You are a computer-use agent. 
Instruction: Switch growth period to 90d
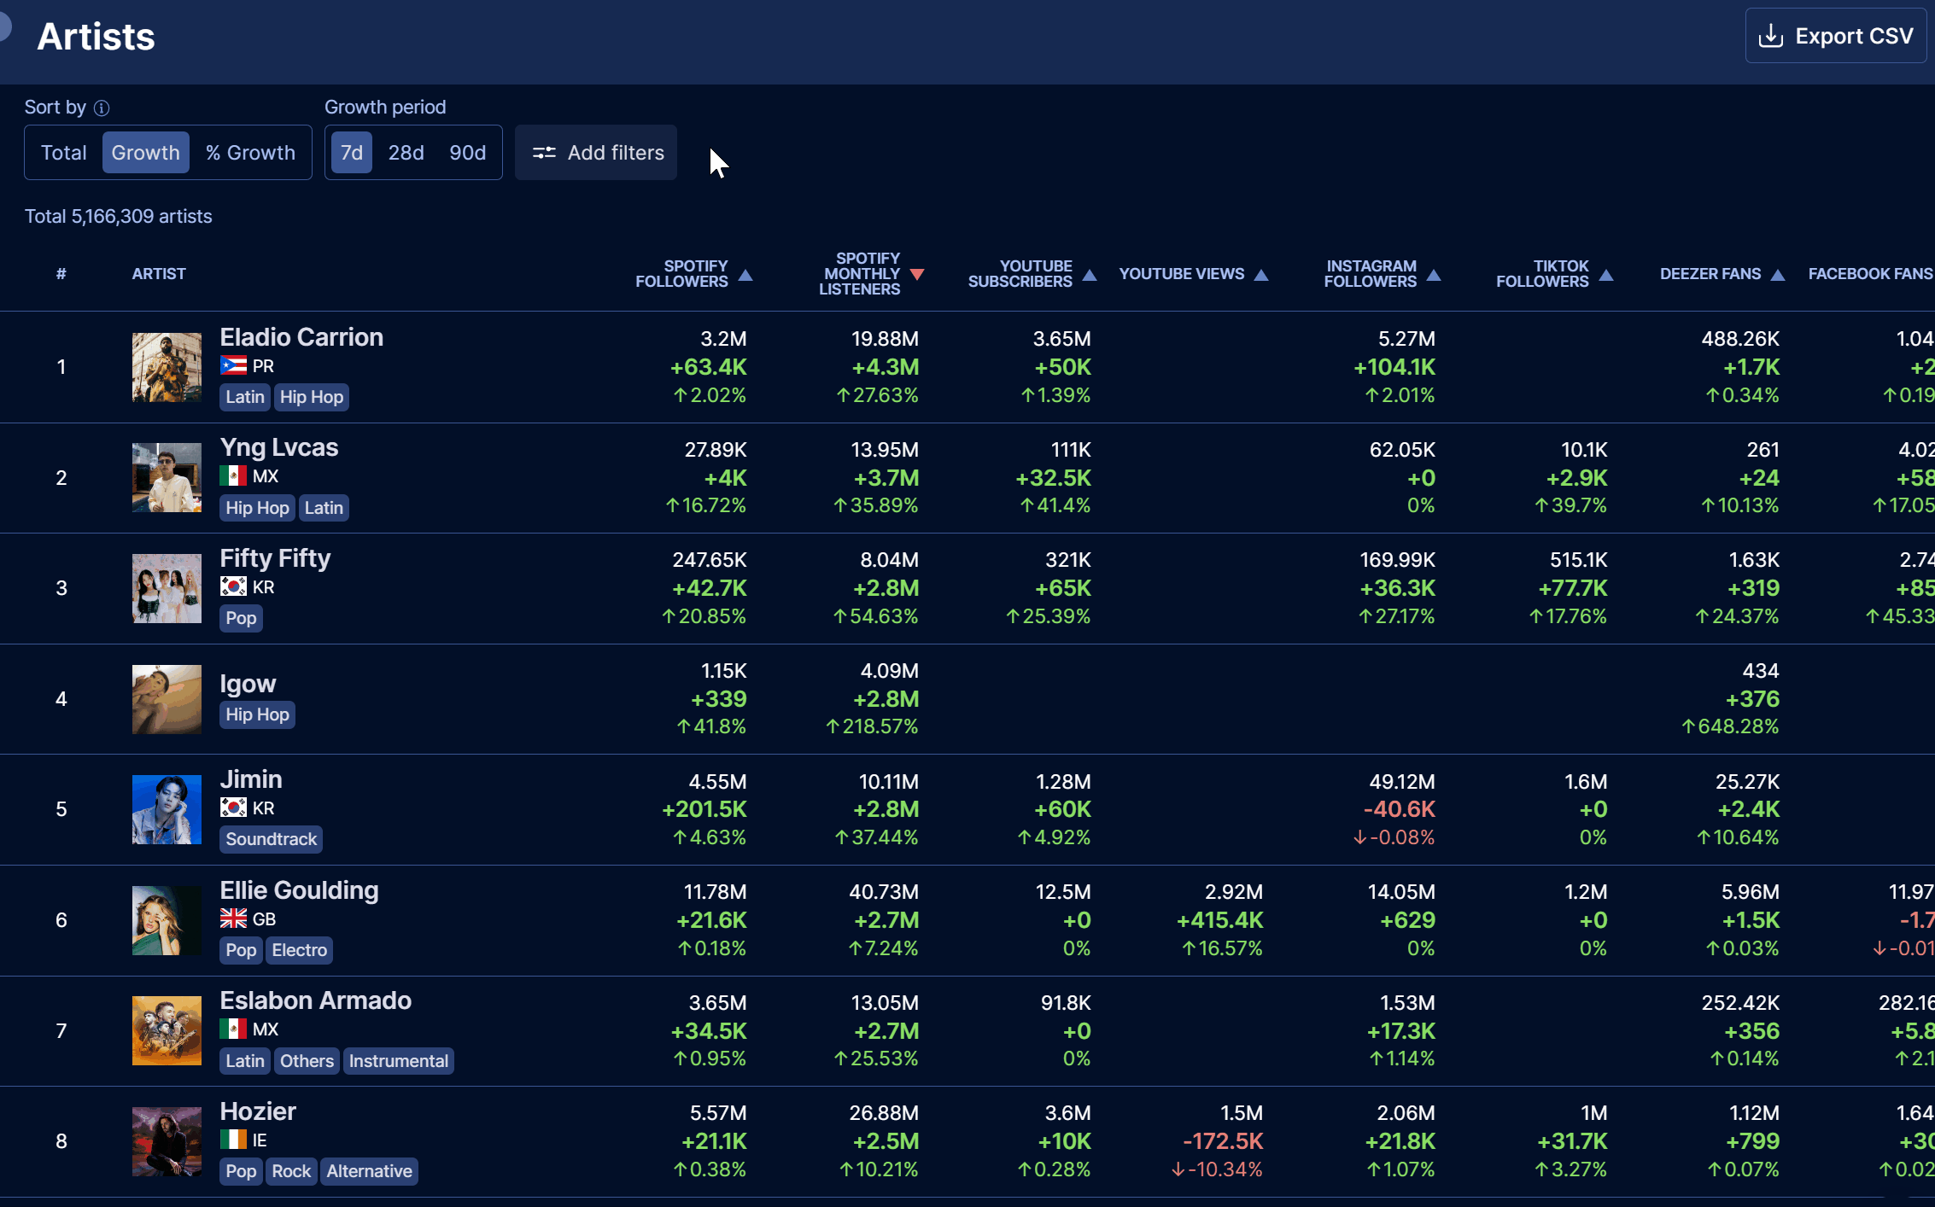point(467,153)
